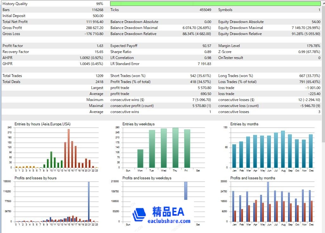Select the GHPR value "1.0045 (0.45%)"

click(x=91, y=64)
